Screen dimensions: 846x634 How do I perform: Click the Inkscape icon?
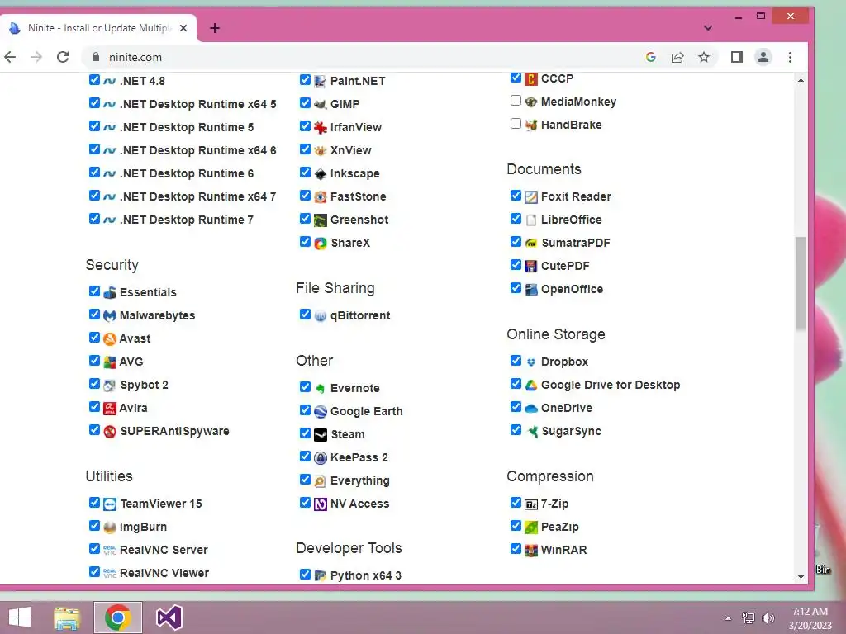coord(320,174)
